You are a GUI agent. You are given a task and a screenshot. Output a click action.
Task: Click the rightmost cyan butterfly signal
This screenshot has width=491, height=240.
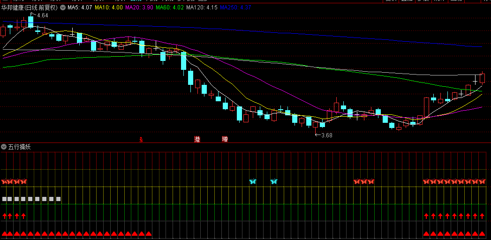(x=274, y=181)
